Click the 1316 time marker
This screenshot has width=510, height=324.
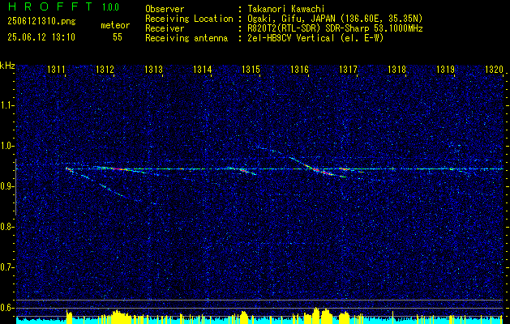[x=299, y=69]
